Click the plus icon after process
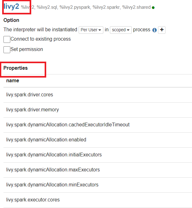Viewport: 192px width, 208px height. click(x=162, y=30)
